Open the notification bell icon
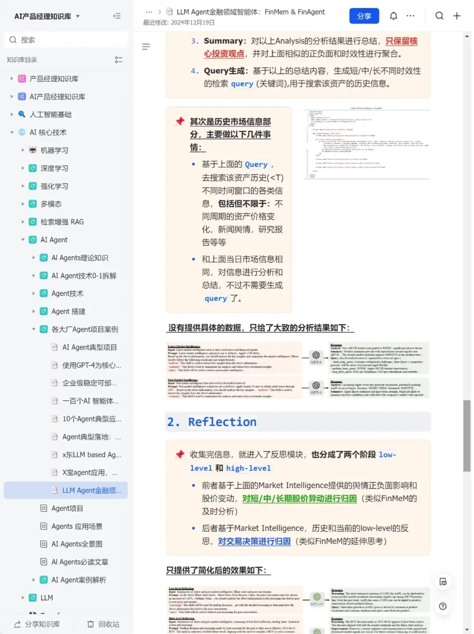Screen dimensions: 474x634 (393, 16)
